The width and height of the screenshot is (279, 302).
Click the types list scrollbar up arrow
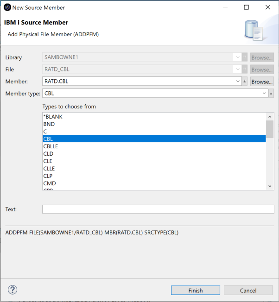pyautogui.click(x=270, y=117)
